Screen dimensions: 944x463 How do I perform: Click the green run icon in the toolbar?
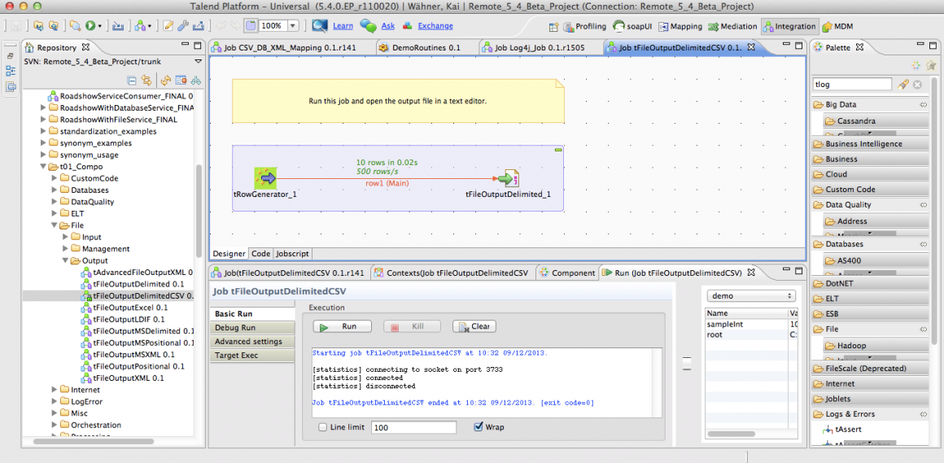(x=90, y=26)
